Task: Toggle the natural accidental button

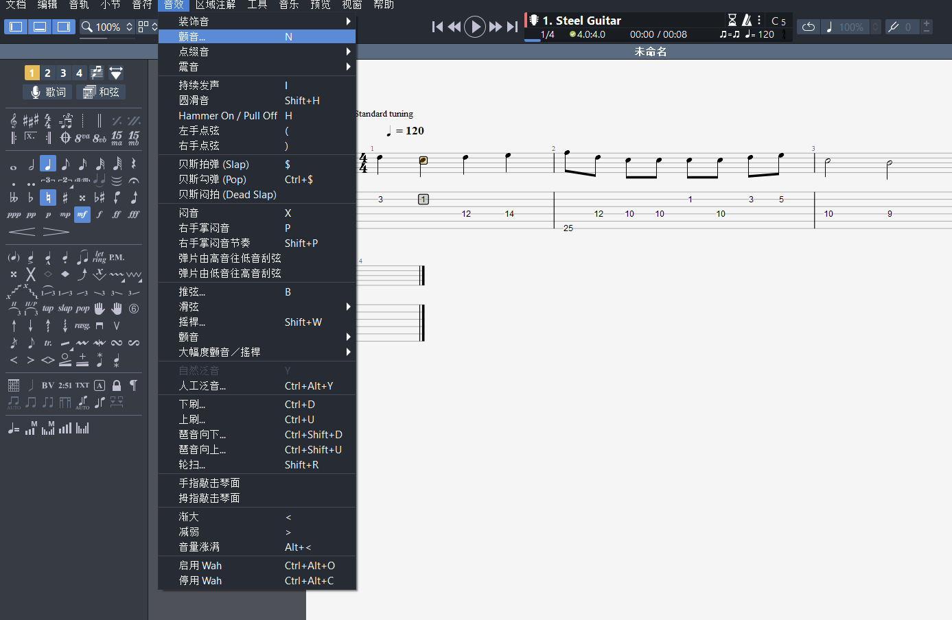Action: 48,198
